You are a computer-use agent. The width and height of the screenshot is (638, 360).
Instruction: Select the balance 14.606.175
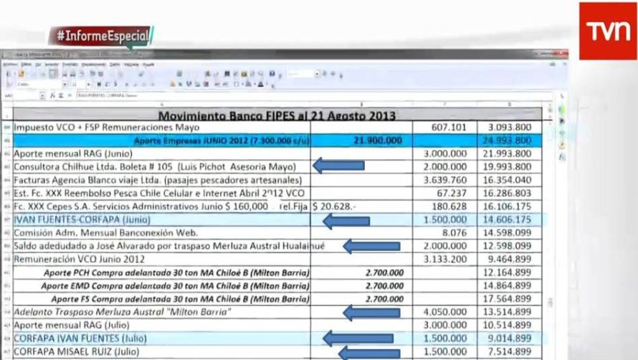pos(510,220)
